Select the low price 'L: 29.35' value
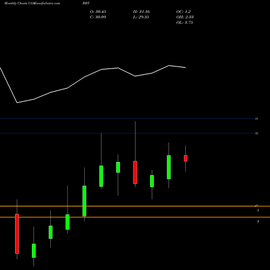 [141, 17]
